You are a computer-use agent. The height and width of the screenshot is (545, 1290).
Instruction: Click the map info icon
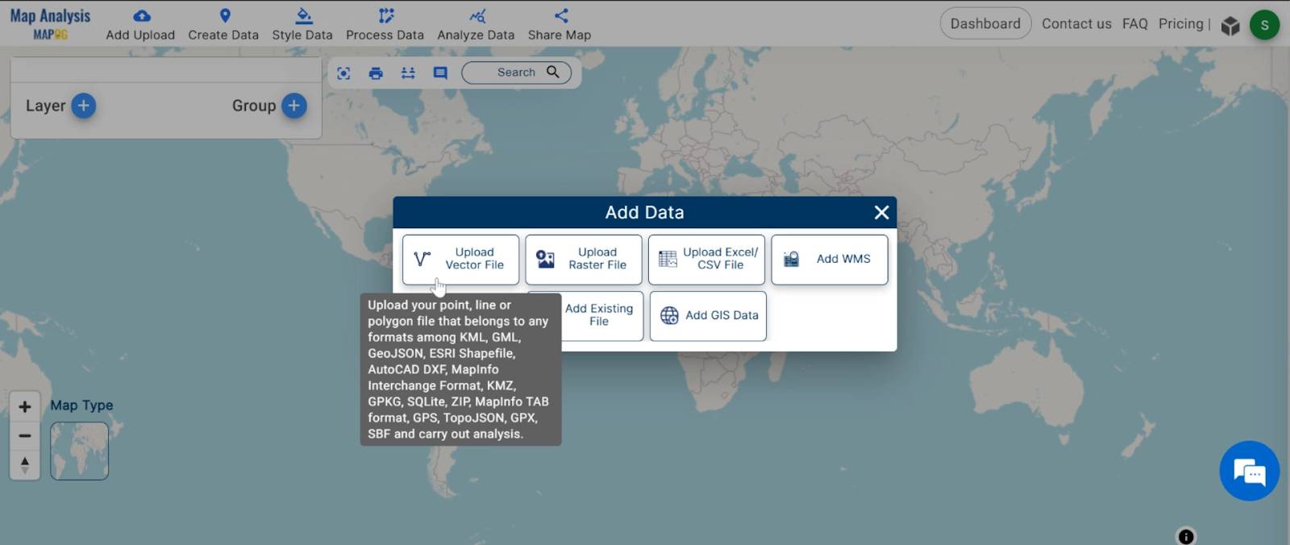[x=1186, y=536]
